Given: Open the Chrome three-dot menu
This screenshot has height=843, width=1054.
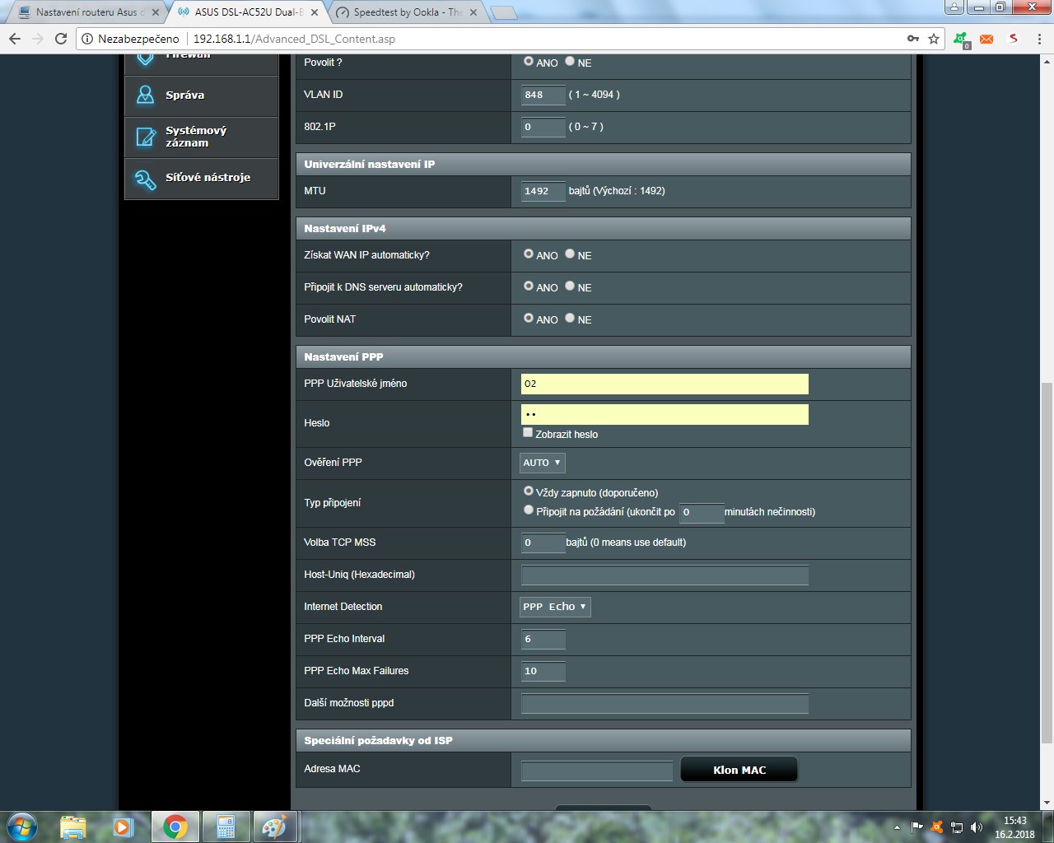Looking at the screenshot, I should click(x=1039, y=39).
